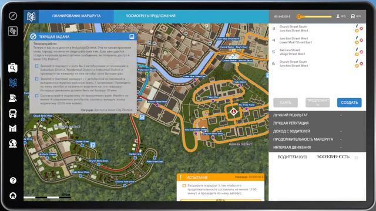The width and height of the screenshot is (376, 211).
Task: Select route 4 Junction Street West row
Action: (x=317, y=40)
